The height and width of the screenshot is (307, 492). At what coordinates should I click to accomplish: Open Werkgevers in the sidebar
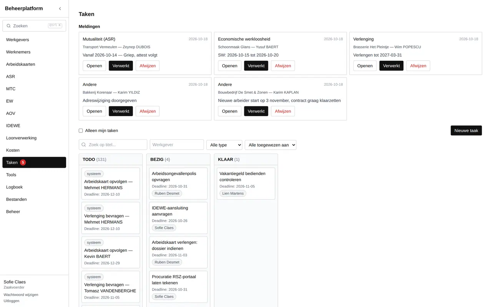(34, 40)
